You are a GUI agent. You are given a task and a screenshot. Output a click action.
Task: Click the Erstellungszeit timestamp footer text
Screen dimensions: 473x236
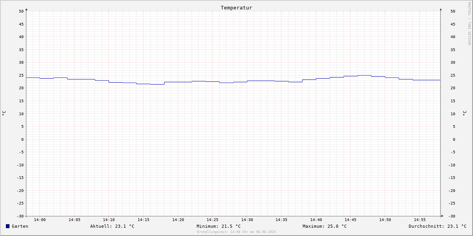[x=236, y=232]
